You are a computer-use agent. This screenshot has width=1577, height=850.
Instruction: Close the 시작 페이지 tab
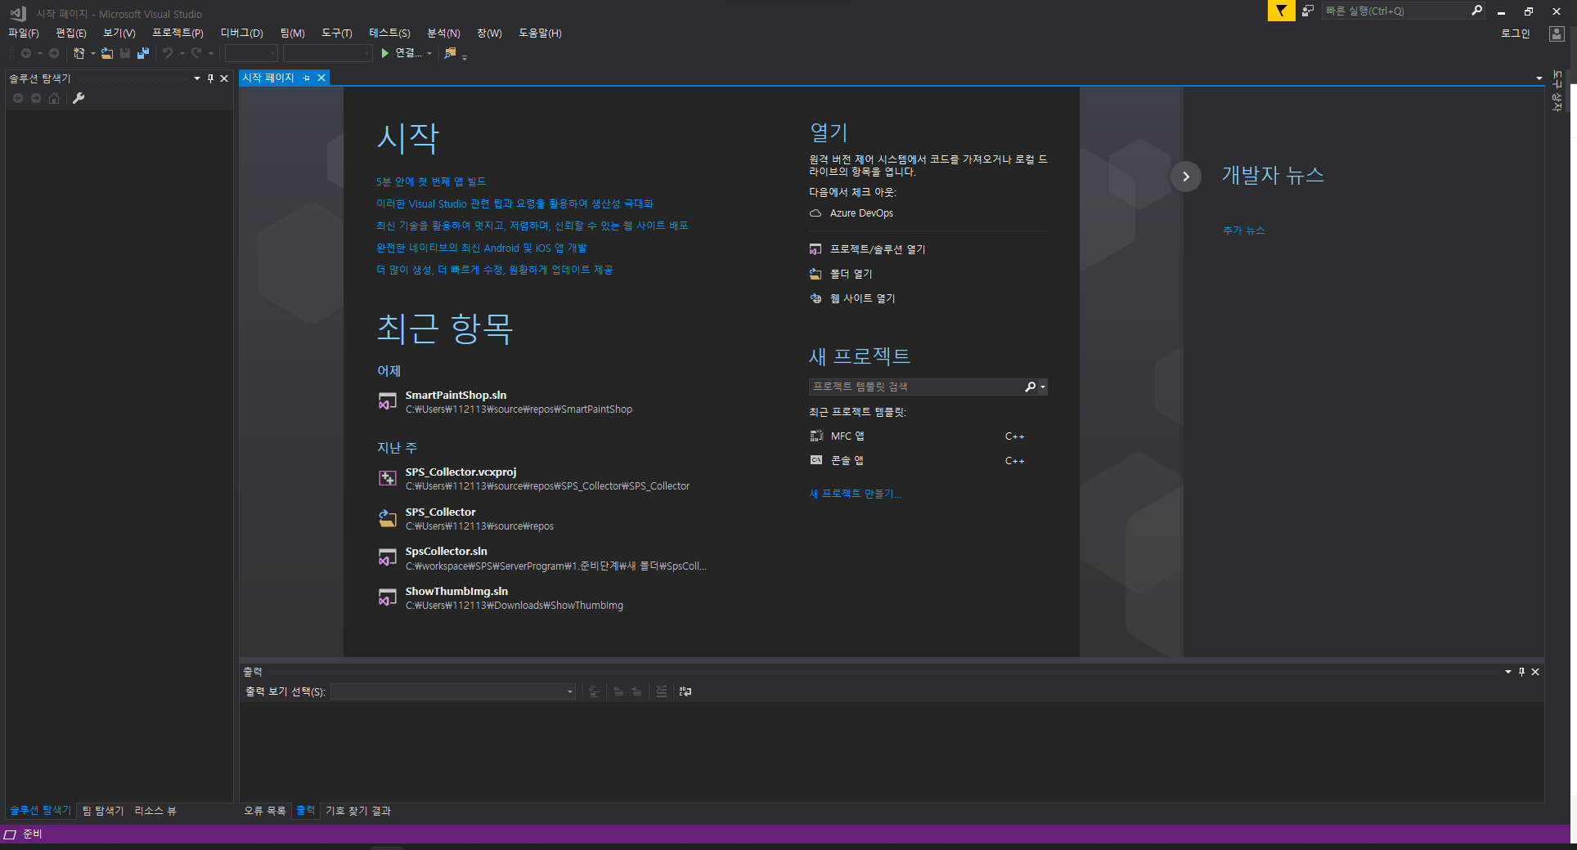tap(321, 78)
